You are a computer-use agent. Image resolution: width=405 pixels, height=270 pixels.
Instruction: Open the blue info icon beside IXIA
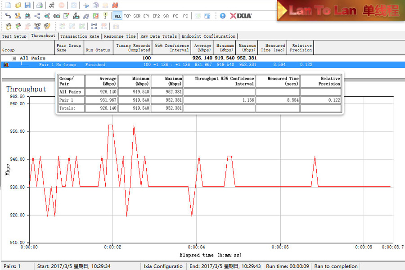223,16
